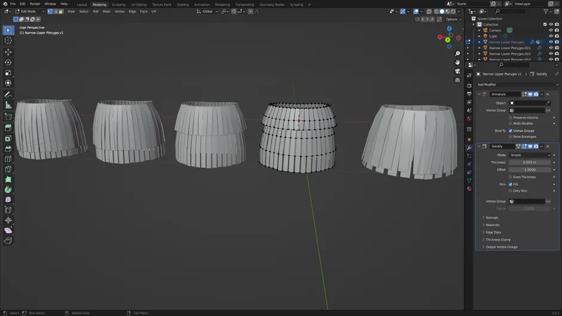Click the Add Modifier button
Screen dimensions: 562x316
coord(517,85)
